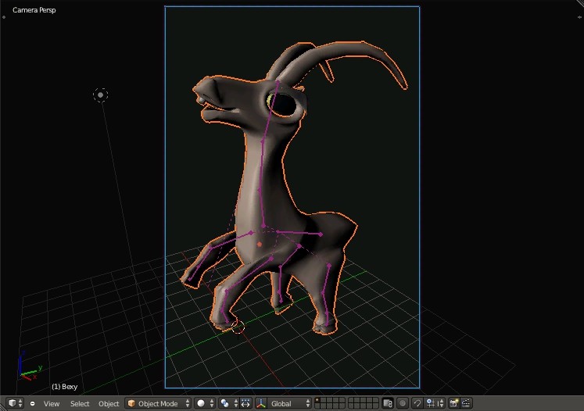Image resolution: width=584 pixels, height=411 pixels.
Task: Open the viewport shading dropdown (sphere icon)
Action: click(205, 403)
